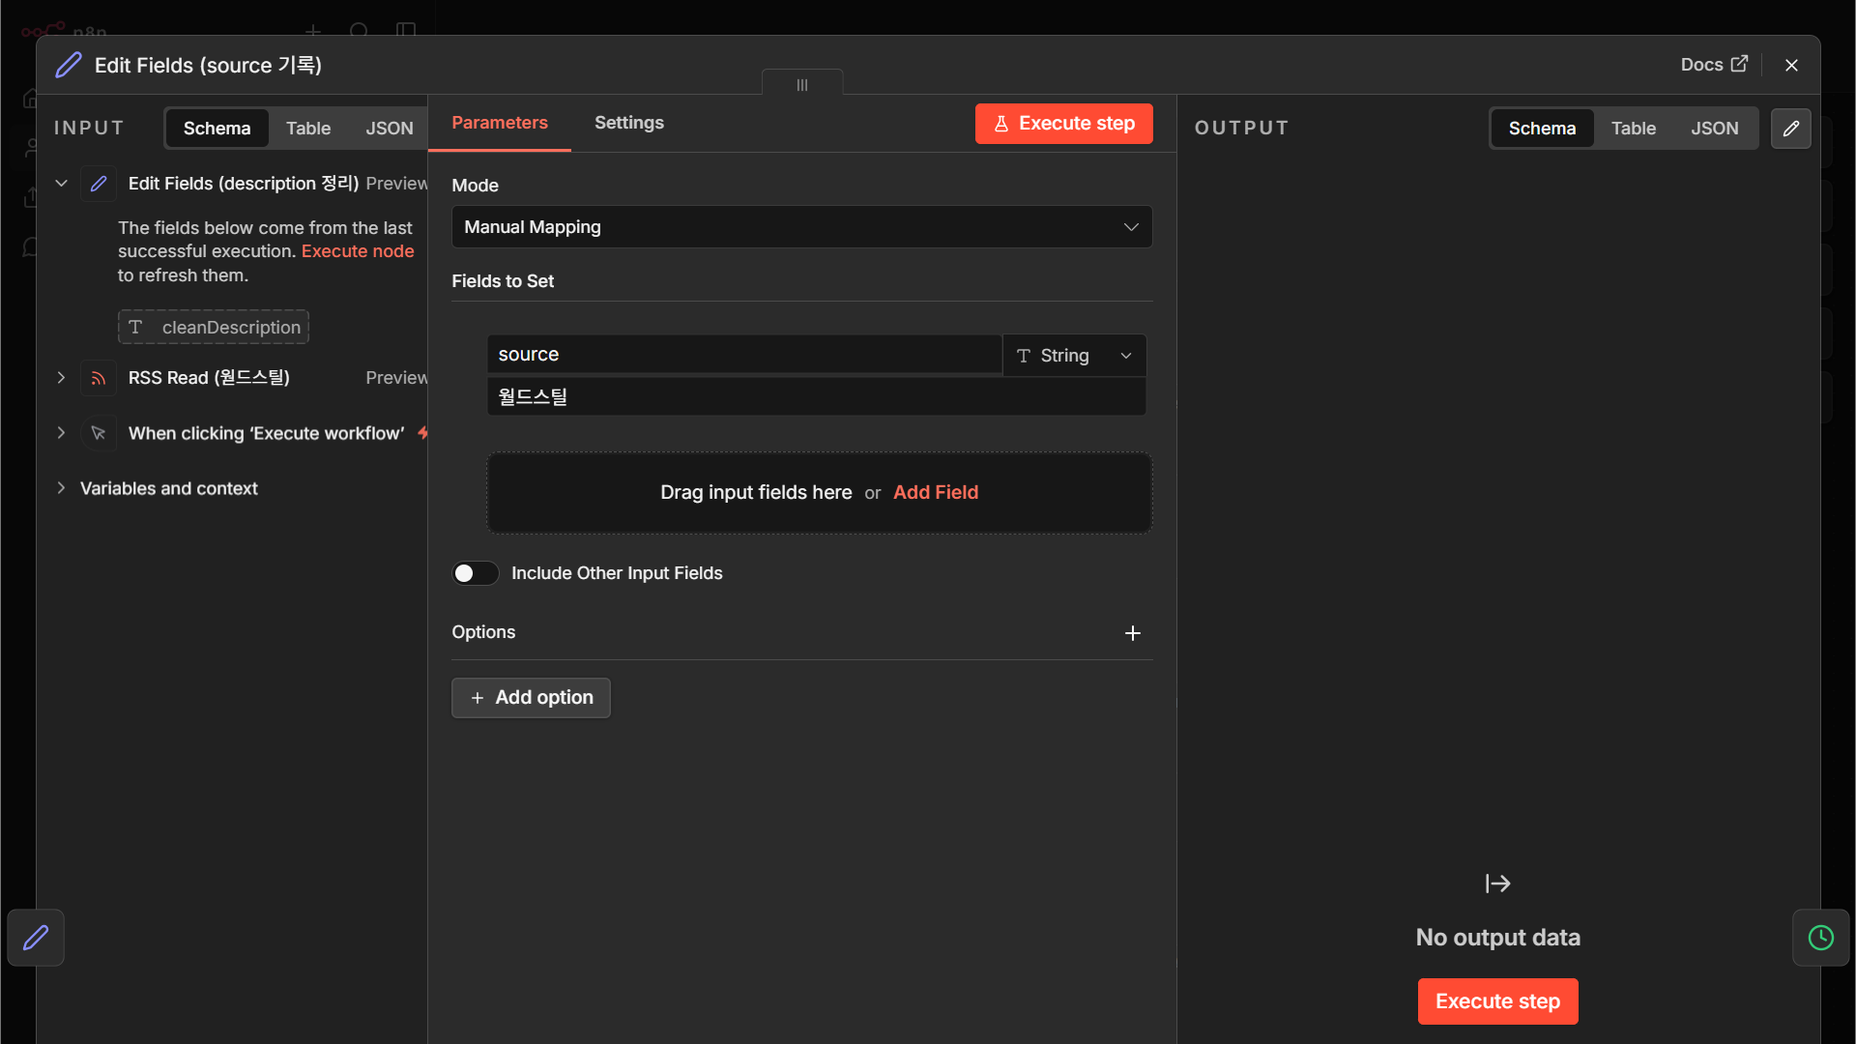Click the Edit Fields description node pencil icon
1856x1044 pixels.
pos(99,184)
